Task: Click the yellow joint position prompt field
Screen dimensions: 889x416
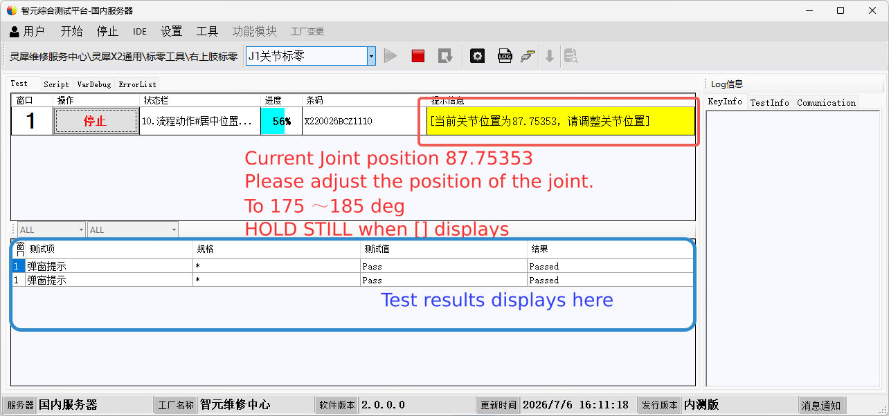Action: (560, 121)
